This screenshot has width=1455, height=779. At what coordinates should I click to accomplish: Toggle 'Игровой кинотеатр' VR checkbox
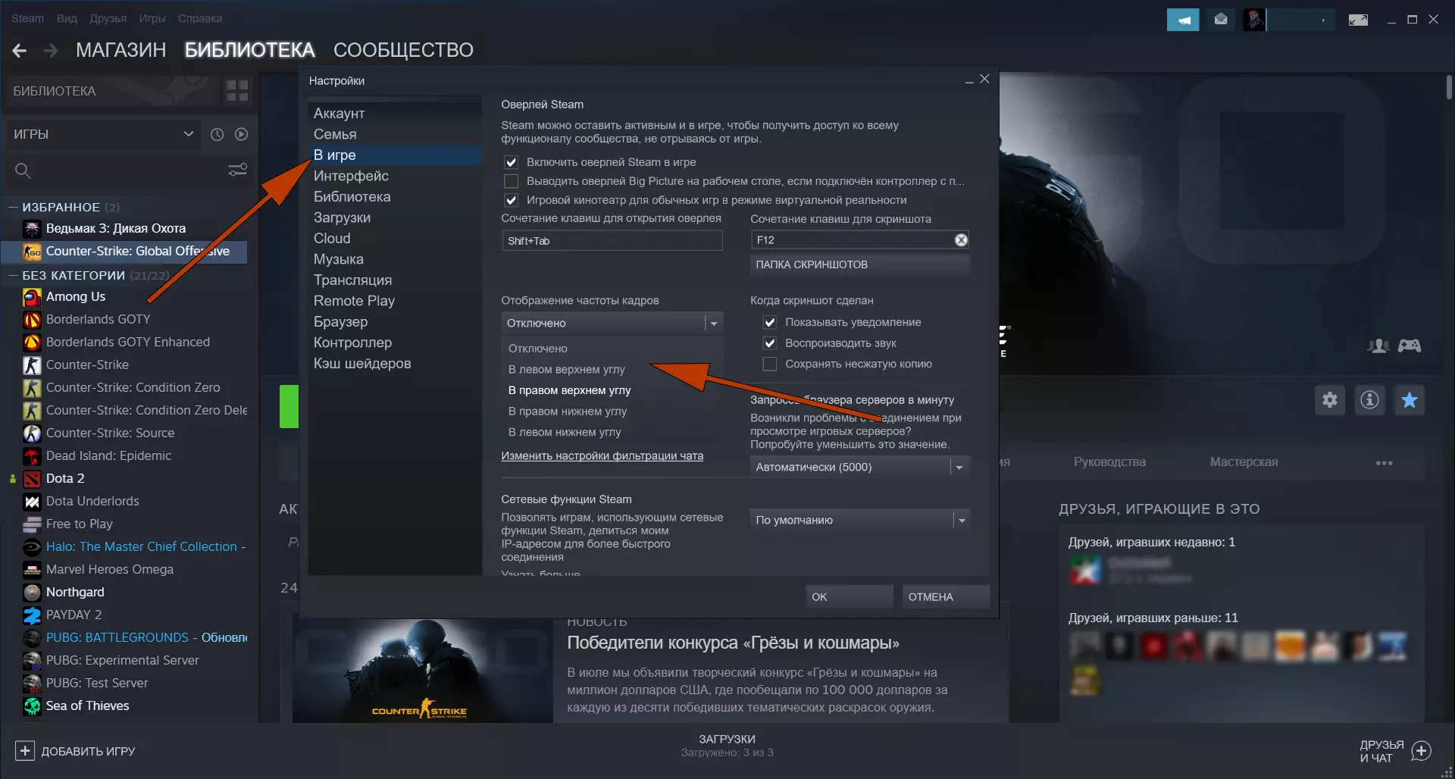coord(512,200)
